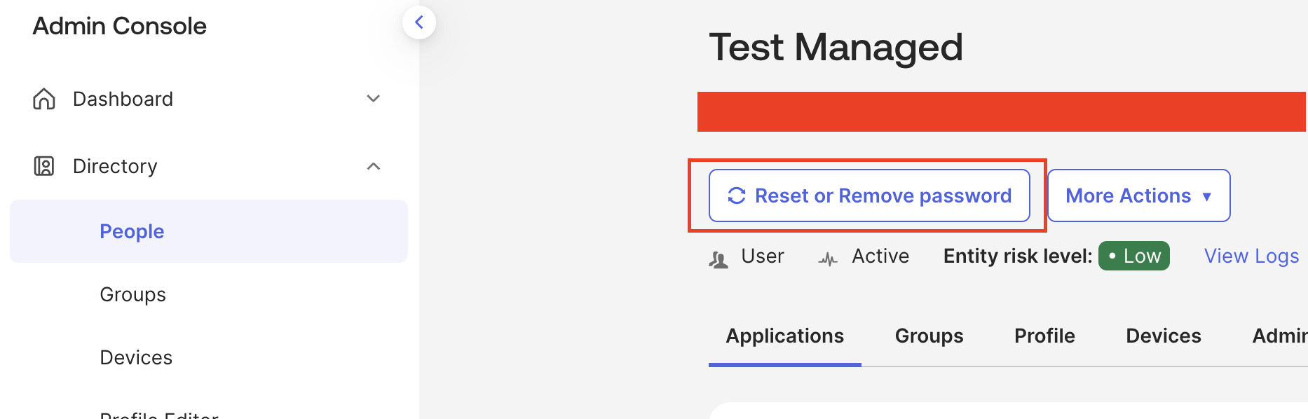The width and height of the screenshot is (1308, 419).
Task: Click the Active status pulse icon
Action: click(x=828, y=259)
